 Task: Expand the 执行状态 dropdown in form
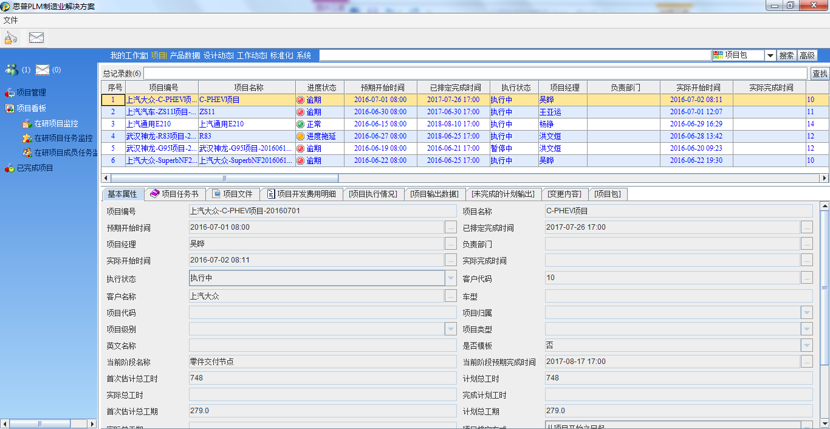[450, 278]
